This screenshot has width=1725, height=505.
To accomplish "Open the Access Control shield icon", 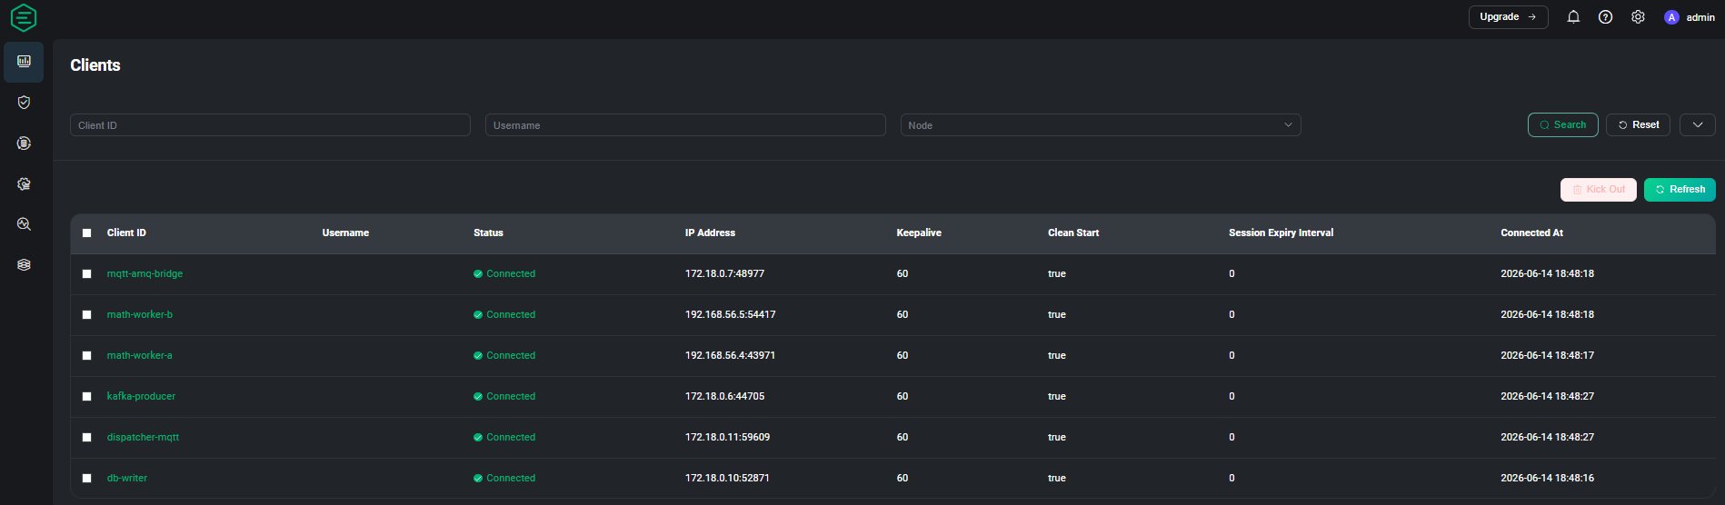I will pyautogui.click(x=24, y=103).
